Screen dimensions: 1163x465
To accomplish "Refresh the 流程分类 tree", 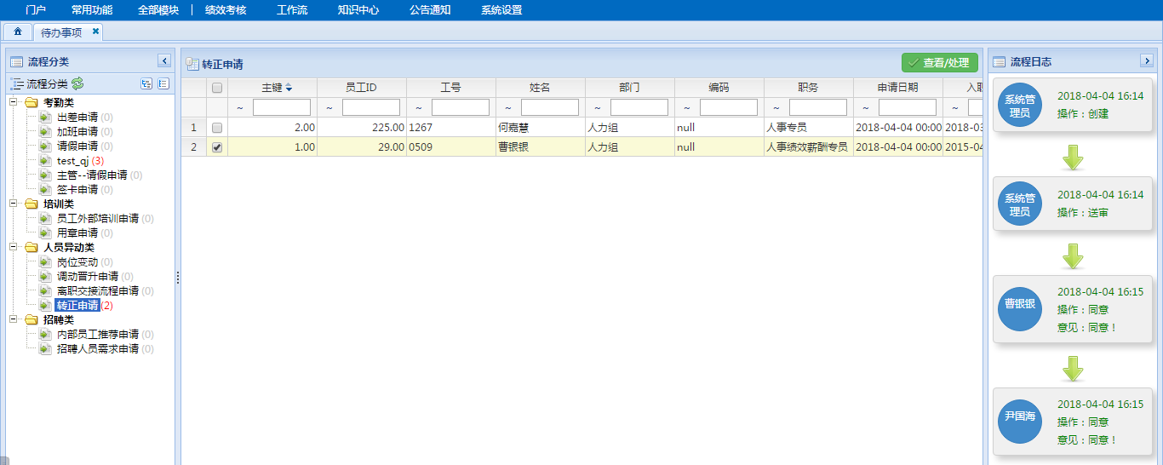I will pos(77,83).
